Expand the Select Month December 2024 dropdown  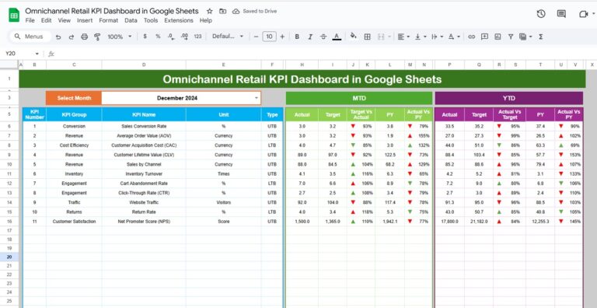point(257,98)
